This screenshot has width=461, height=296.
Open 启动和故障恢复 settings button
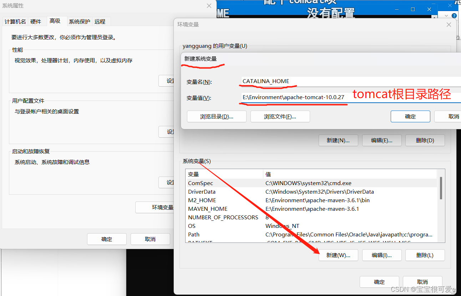(166, 182)
